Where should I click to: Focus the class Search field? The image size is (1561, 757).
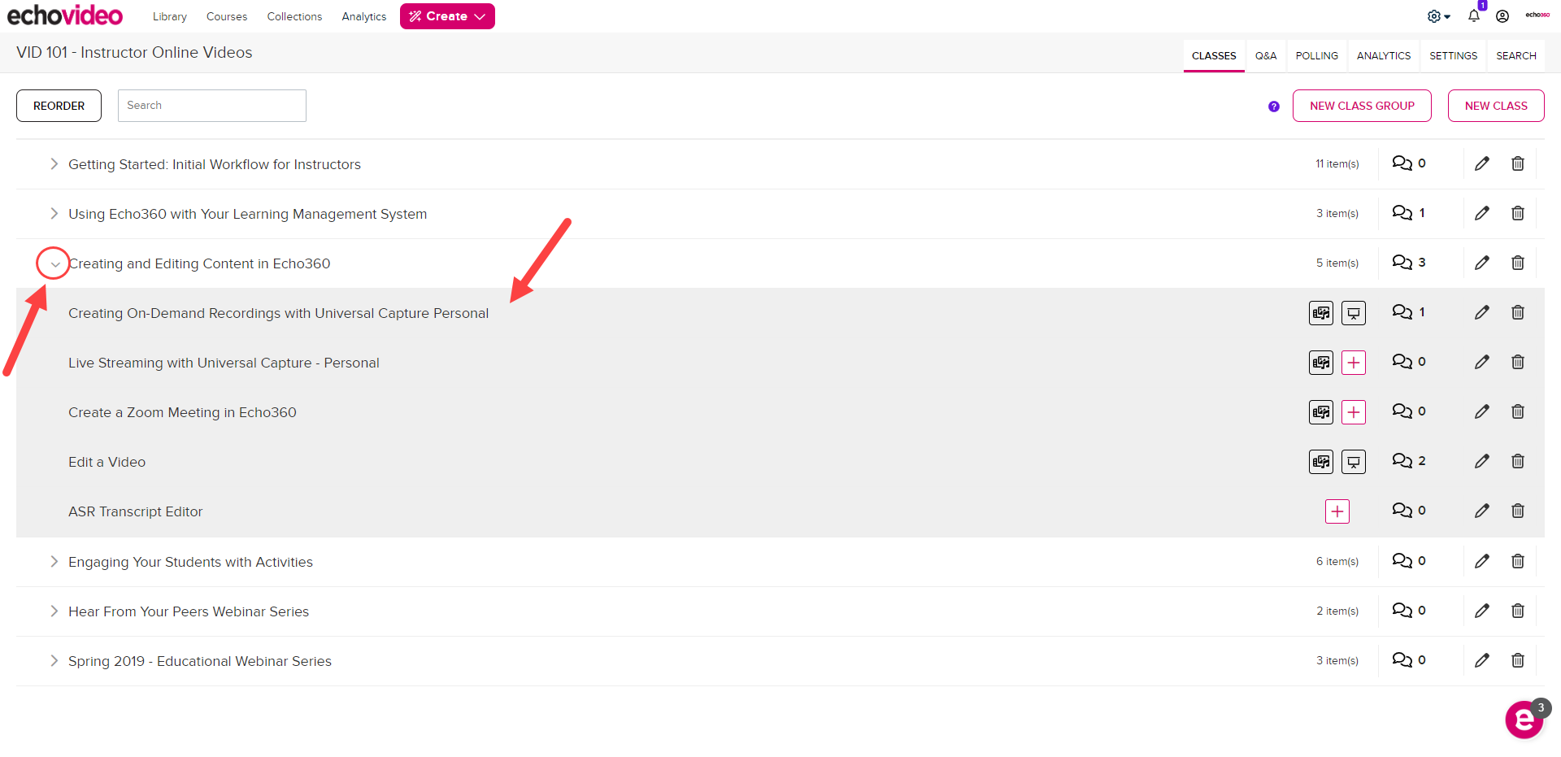[212, 106]
